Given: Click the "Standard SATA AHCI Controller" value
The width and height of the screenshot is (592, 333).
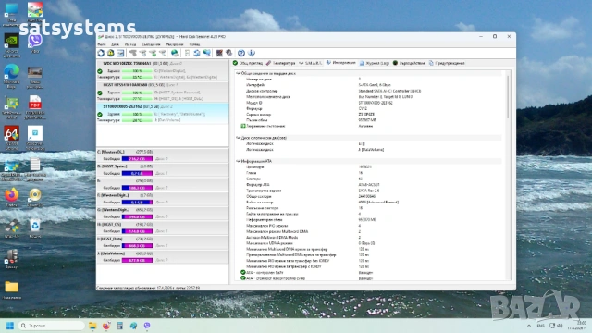Looking at the screenshot, I should [x=389, y=91].
